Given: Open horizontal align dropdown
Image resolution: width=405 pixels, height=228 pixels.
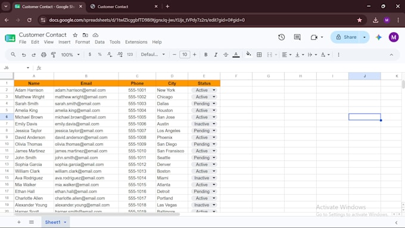Looking at the screenshot, I should [286, 55].
